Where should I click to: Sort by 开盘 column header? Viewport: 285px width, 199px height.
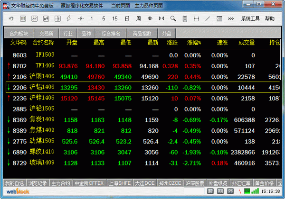tap(72, 43)
